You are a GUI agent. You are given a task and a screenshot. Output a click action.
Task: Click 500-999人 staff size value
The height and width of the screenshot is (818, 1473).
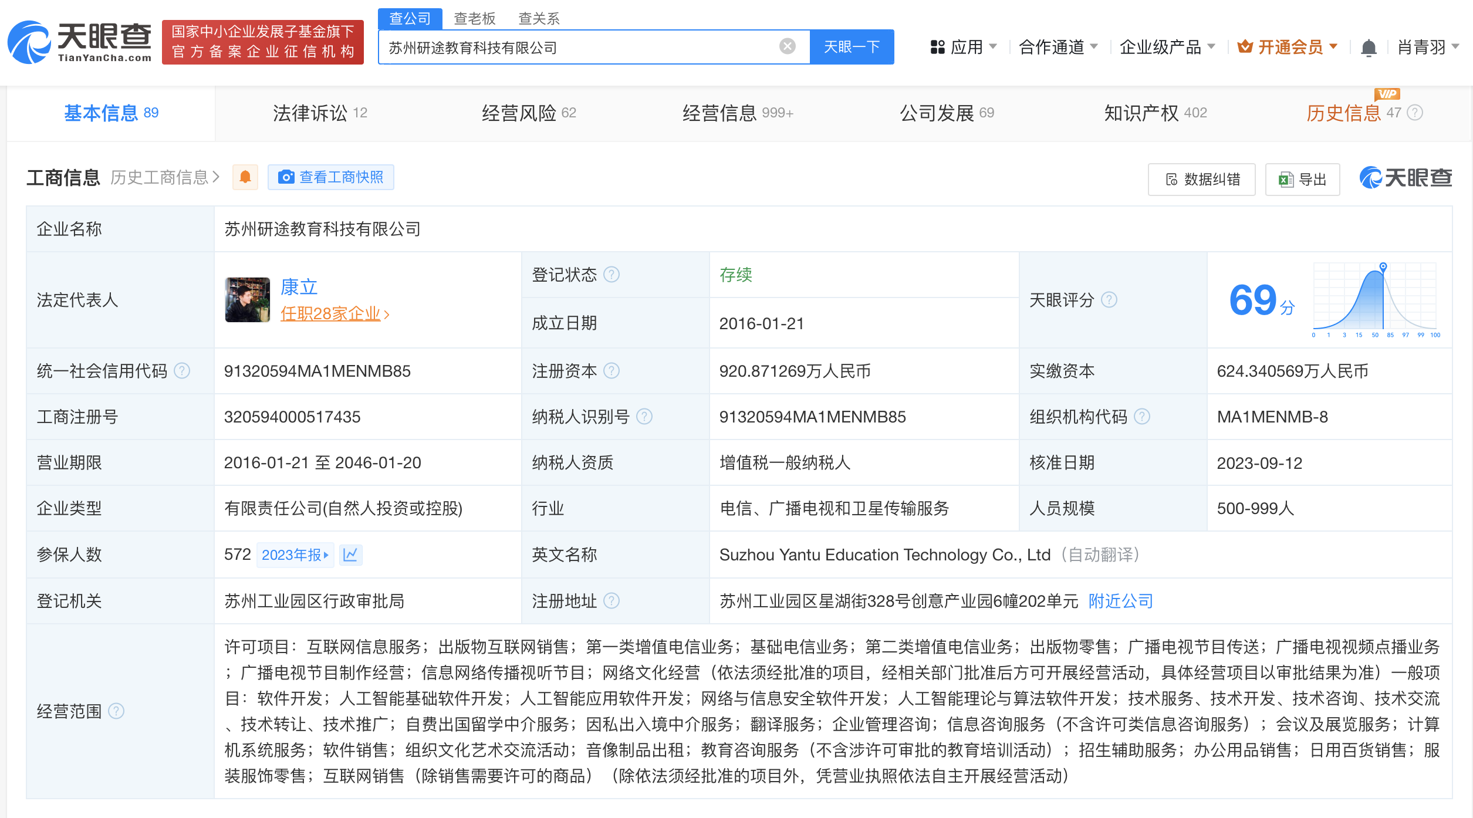(1255, 508)
